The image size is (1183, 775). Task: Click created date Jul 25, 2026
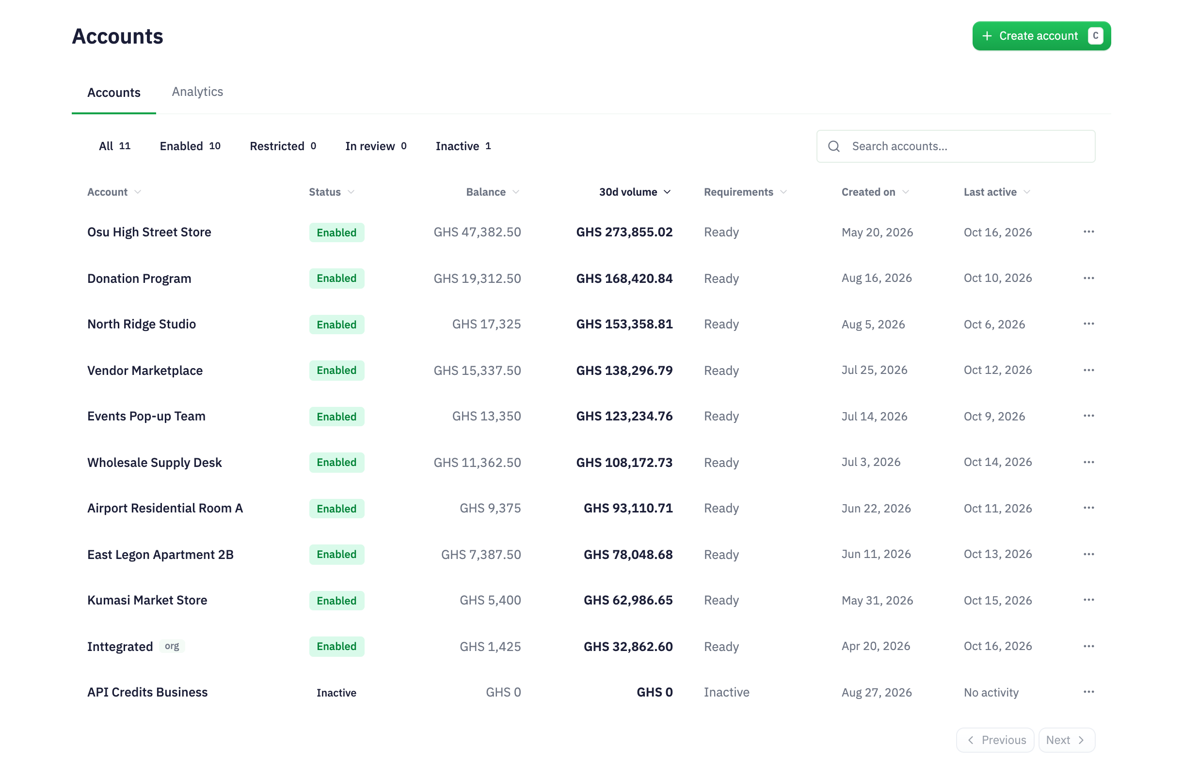click(874, 370)
